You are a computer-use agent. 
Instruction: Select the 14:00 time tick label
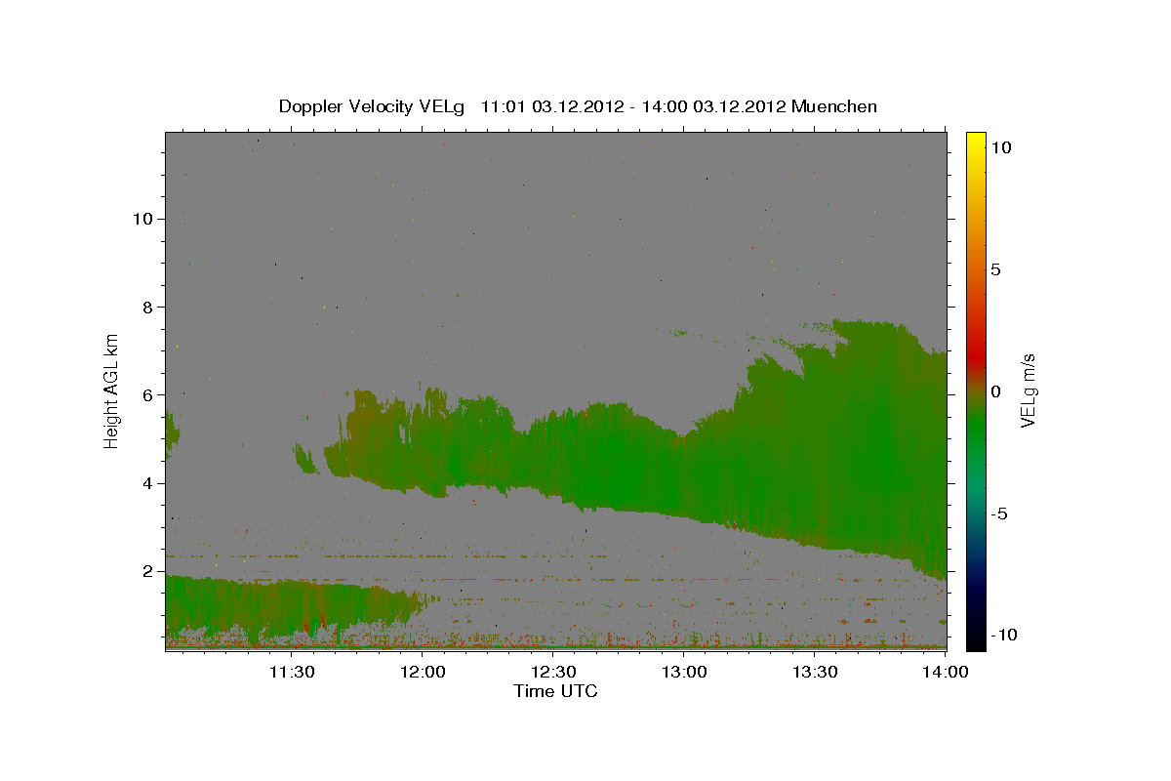[945, 672]
